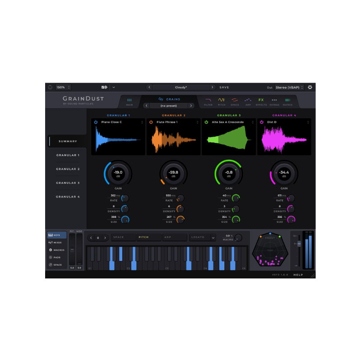Click the Granular 3 Gain knob
Screen dimensions: 361x361
click(229, 173)
